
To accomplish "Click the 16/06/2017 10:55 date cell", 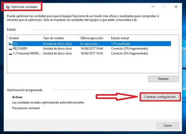I will click(92, 54).
